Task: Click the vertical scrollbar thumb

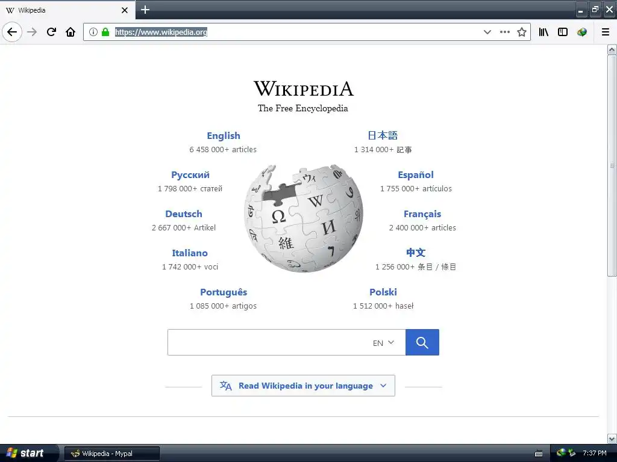Action: click(612, 165)
